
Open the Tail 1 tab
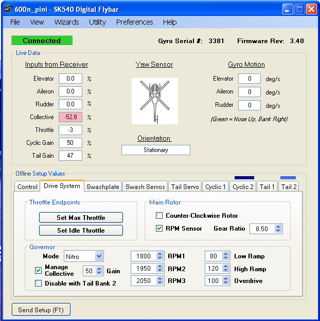[x=267, y=186]
